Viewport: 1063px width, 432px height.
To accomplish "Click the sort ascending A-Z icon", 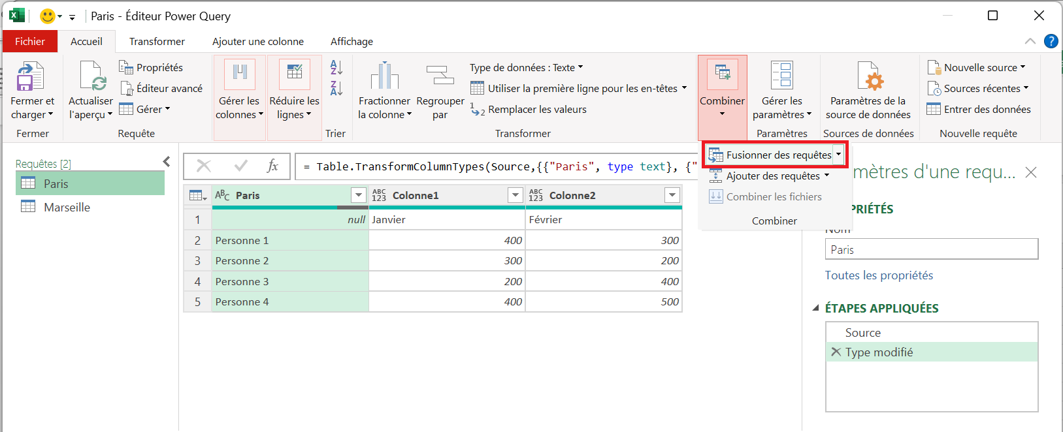I will (x=336, y=67).
